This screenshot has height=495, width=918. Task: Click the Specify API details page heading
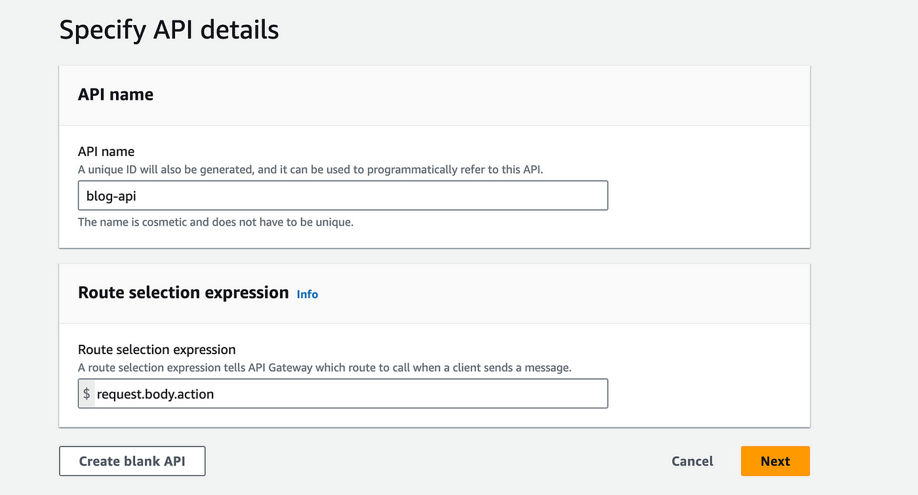coord(169,30)
